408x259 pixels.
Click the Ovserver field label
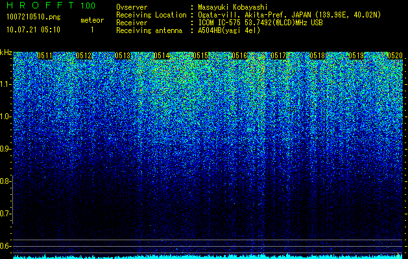pos(132,7)
